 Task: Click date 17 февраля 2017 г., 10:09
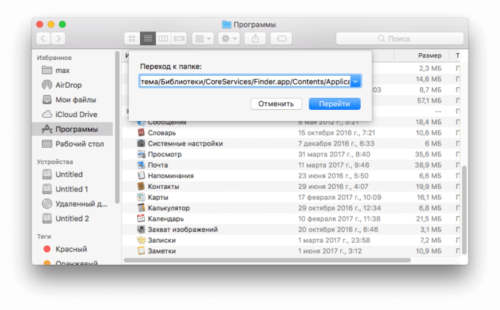point(339,197)
